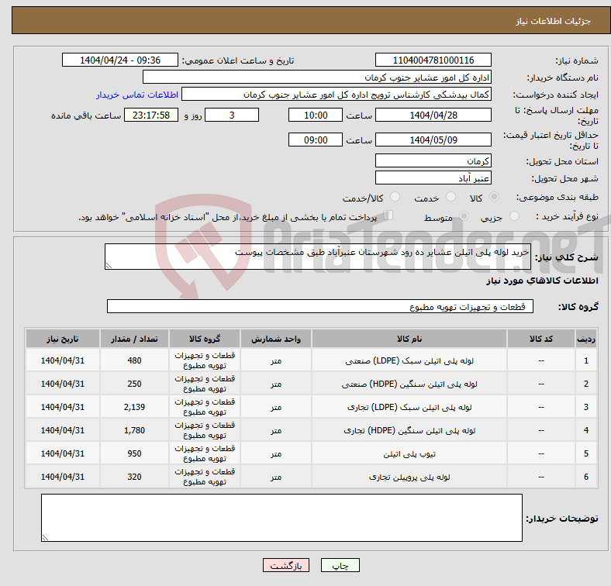Click the delivery city field عنبر آباد
Image resolution: width=611 pixels, height=586 pixels.
(x=433, y=178)
